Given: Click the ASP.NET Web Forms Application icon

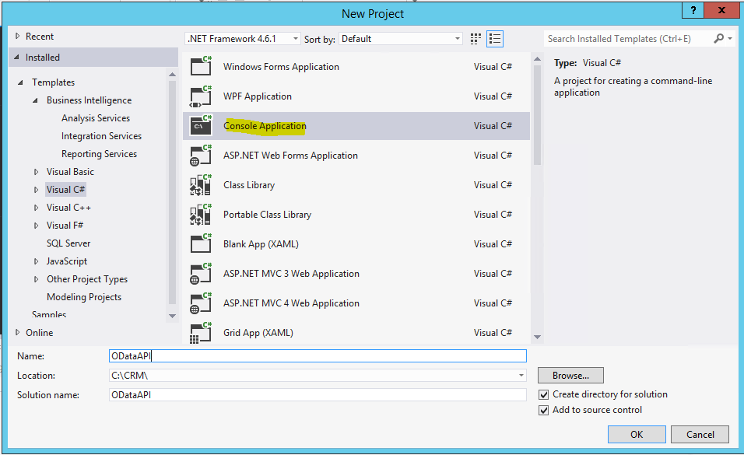Looking at the screenshot, I should 201,155.
